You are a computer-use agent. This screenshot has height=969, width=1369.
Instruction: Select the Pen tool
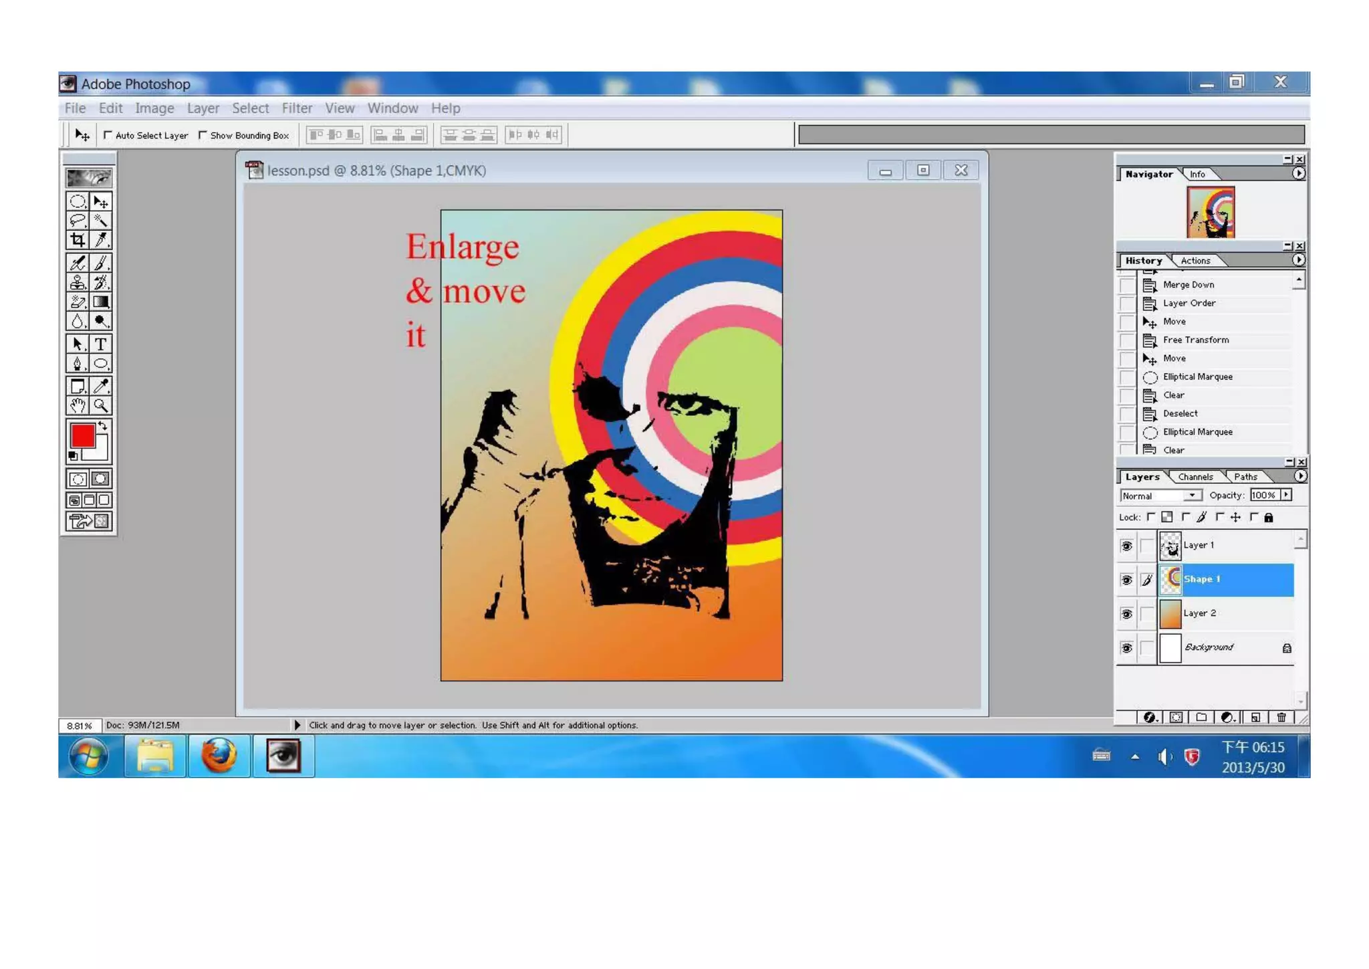click(x=78, y=363)
